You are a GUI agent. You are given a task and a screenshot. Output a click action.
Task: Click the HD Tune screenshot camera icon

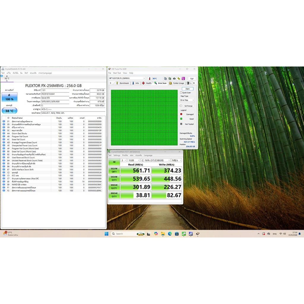pos(174,78)
